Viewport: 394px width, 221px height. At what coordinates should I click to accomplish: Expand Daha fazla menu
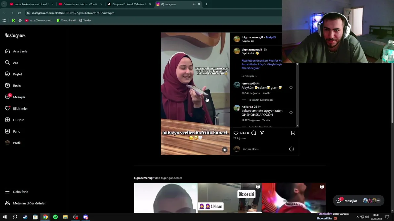click(x=17, y=192)
